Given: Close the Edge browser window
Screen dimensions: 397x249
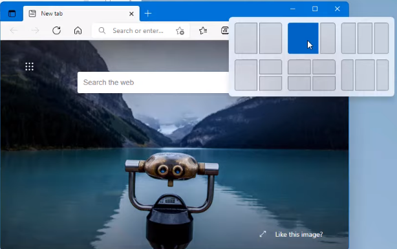Looking at the screenshot, I should [338, 9].
